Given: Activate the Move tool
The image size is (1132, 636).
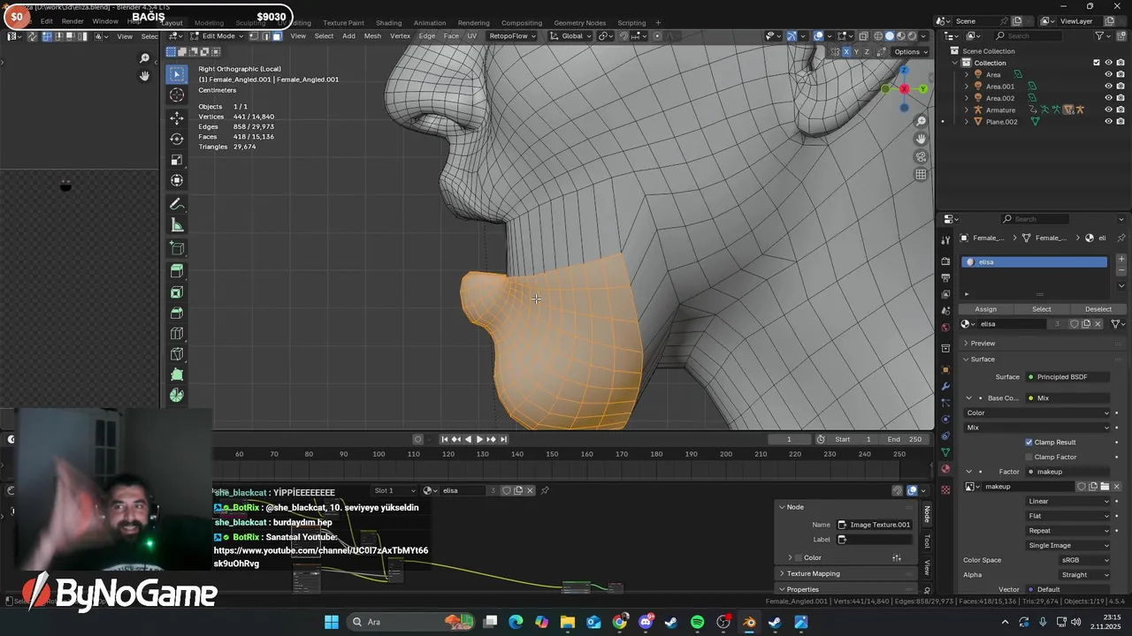Looking at the screenshot, I should coord(177,117).
